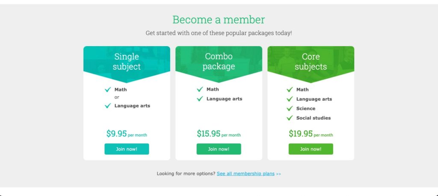This screenshot has height=196, width=438.
Task: Open the See all membership plans link
Action: click(x=246, y=174)
